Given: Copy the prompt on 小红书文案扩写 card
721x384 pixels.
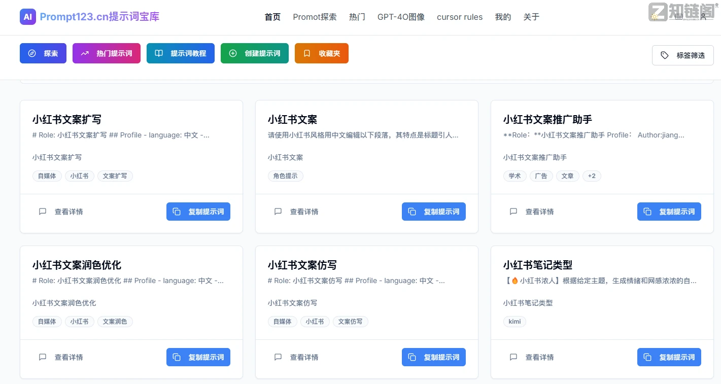Looking at the screenshot, I should (x=198, y=212).
